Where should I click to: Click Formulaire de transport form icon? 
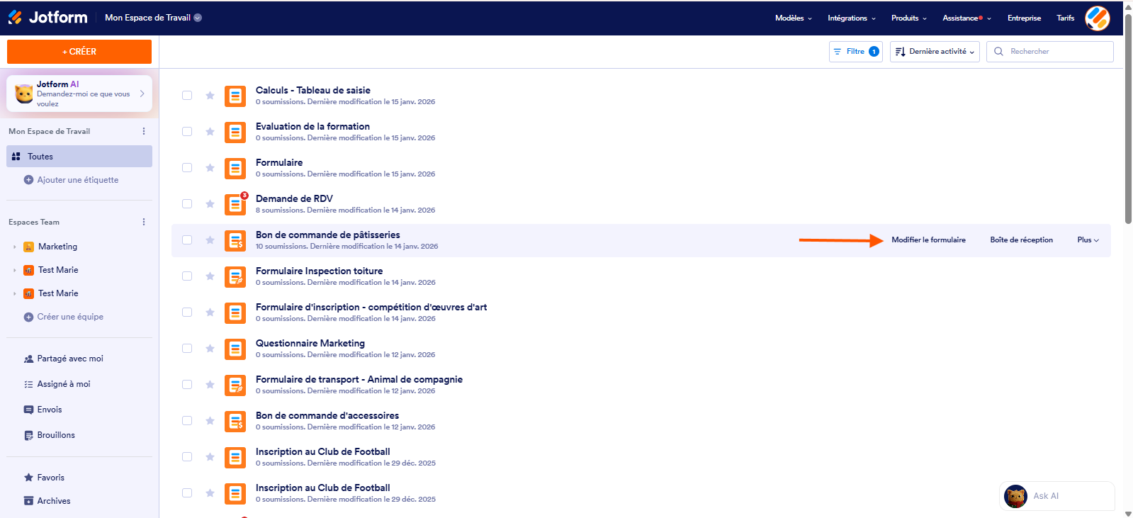pyautogui.click(x=235, y=385)
